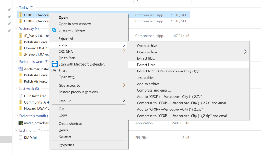
Task: Expand the CRC SHA submenu arrow
Action: coord(124,51)
